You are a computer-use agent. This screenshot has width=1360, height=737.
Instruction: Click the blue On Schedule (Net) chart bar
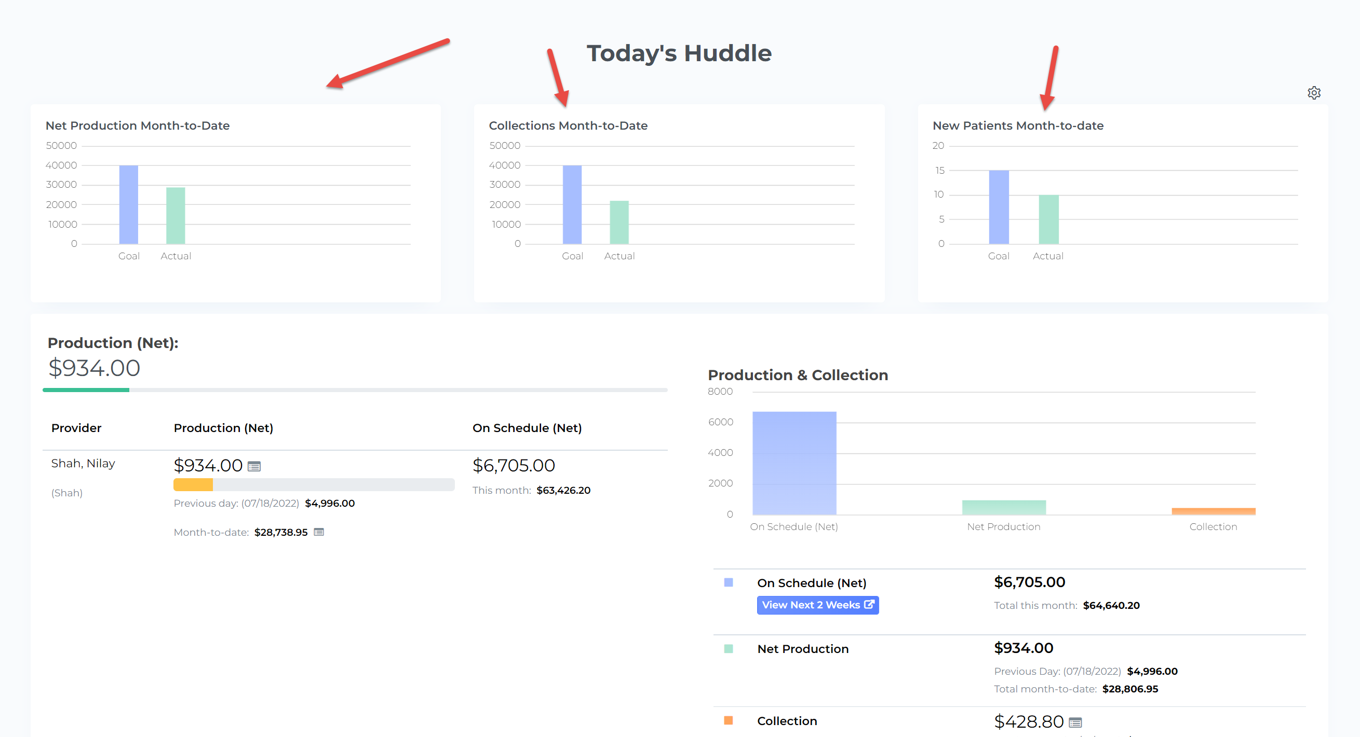[x=793, y=463]
